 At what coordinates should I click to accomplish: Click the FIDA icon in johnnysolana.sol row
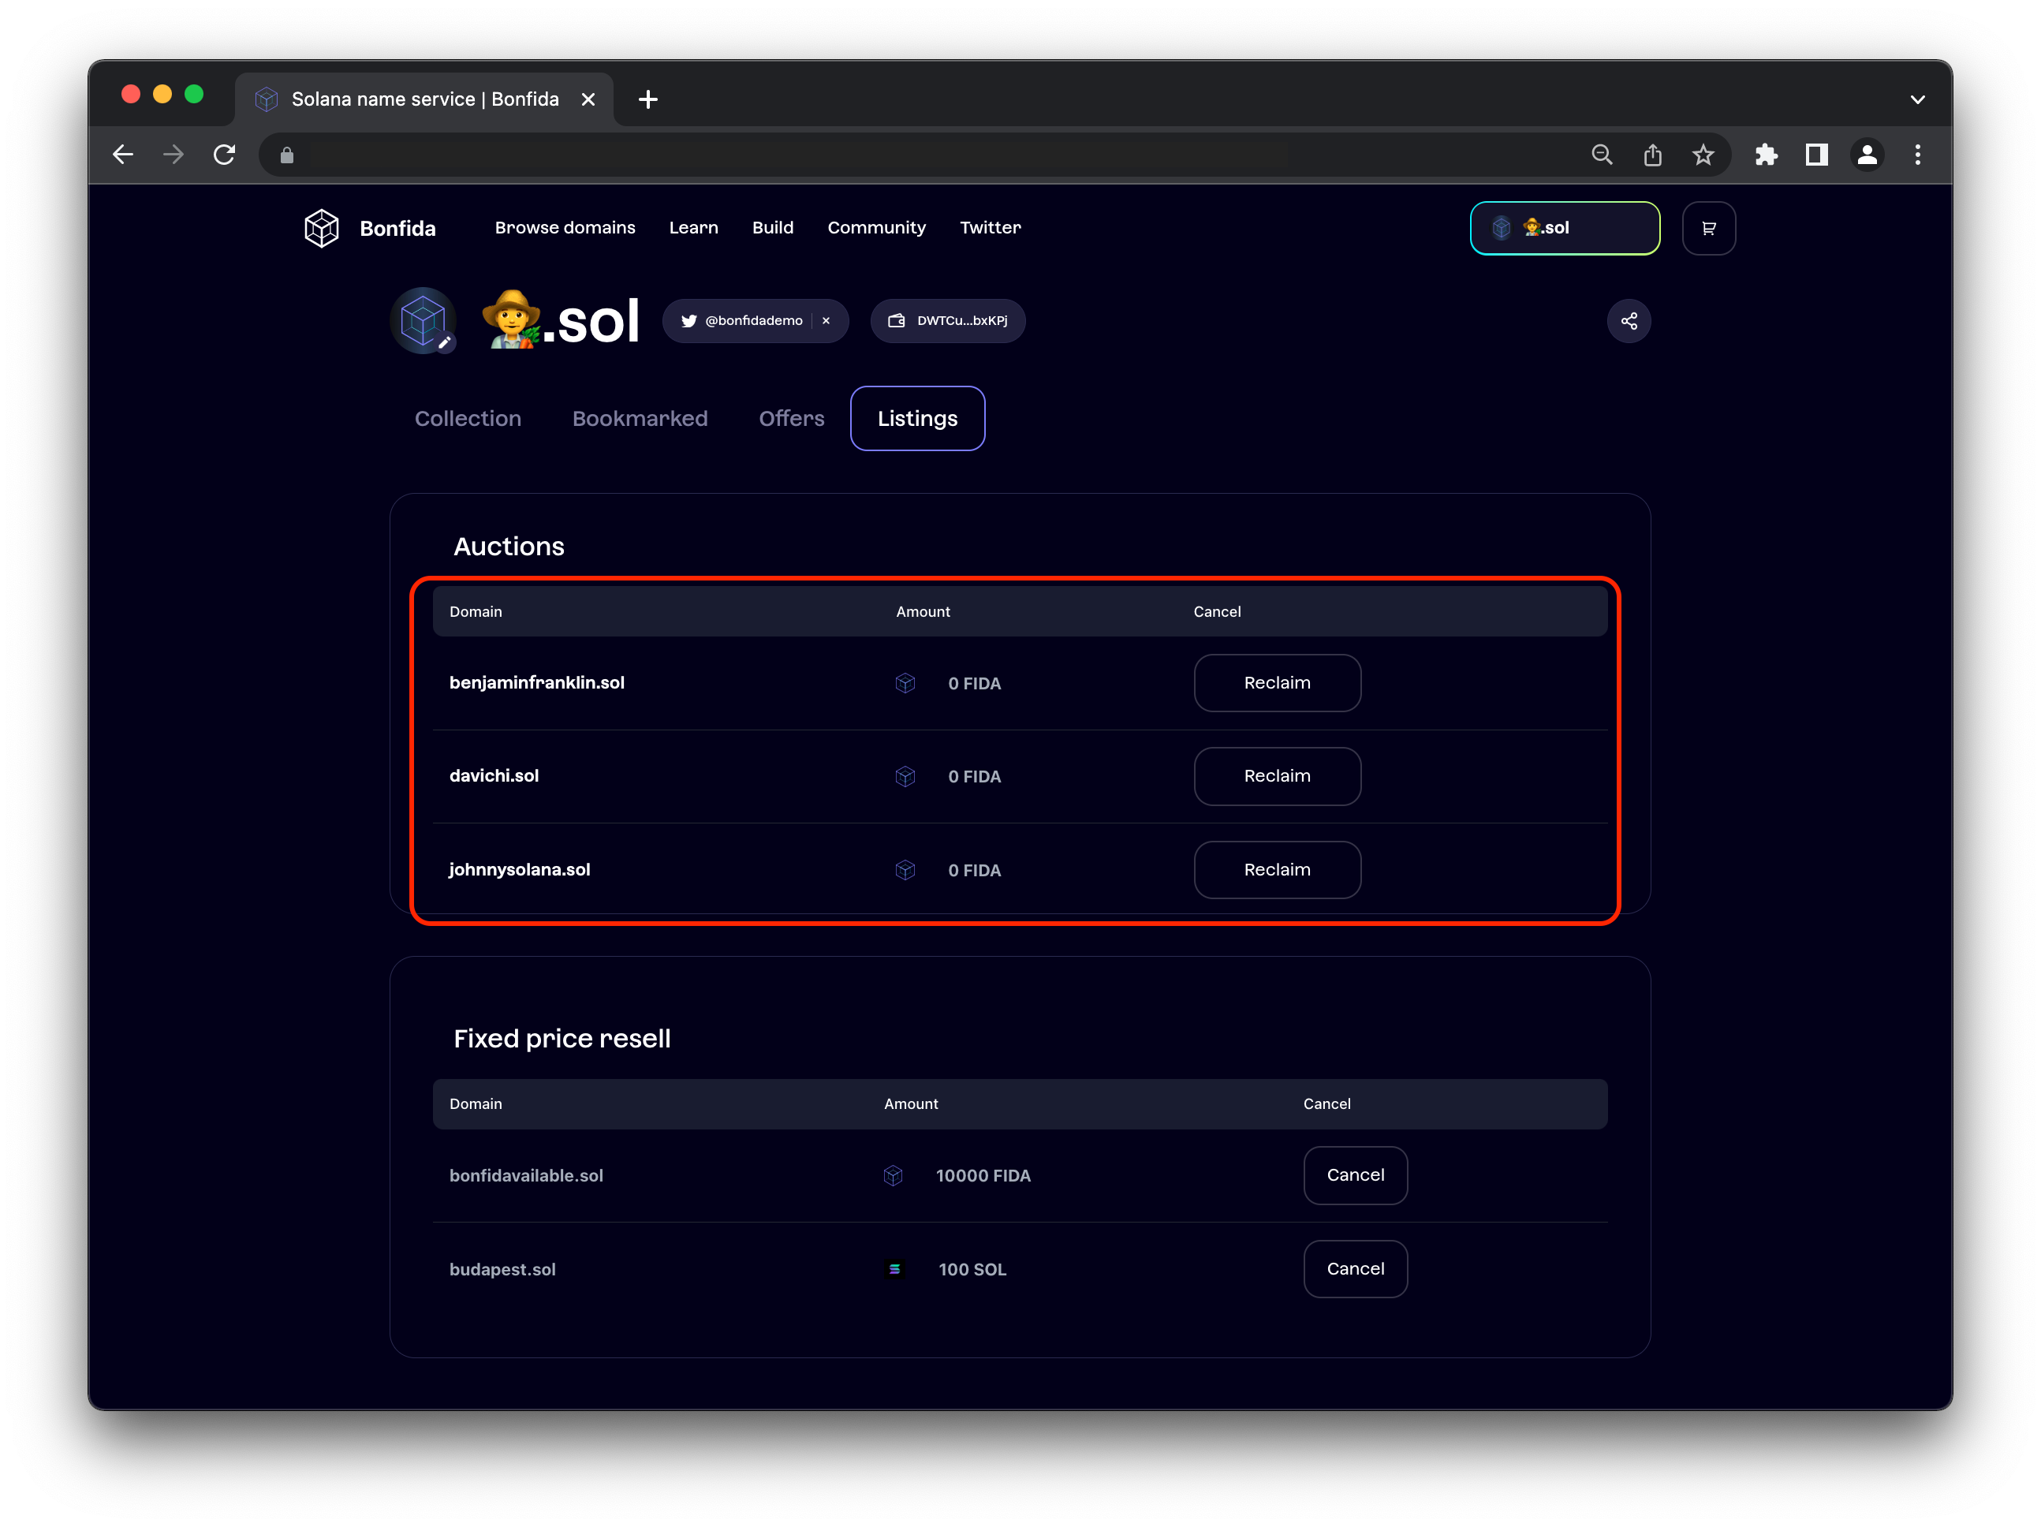(x=905, y=870)
